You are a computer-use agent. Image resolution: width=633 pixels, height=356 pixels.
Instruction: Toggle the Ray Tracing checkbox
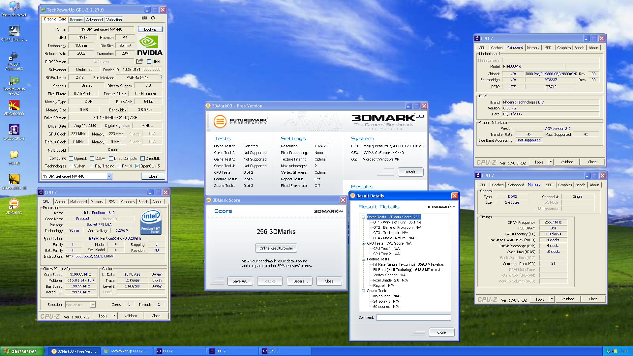click(x=92, y=166)
